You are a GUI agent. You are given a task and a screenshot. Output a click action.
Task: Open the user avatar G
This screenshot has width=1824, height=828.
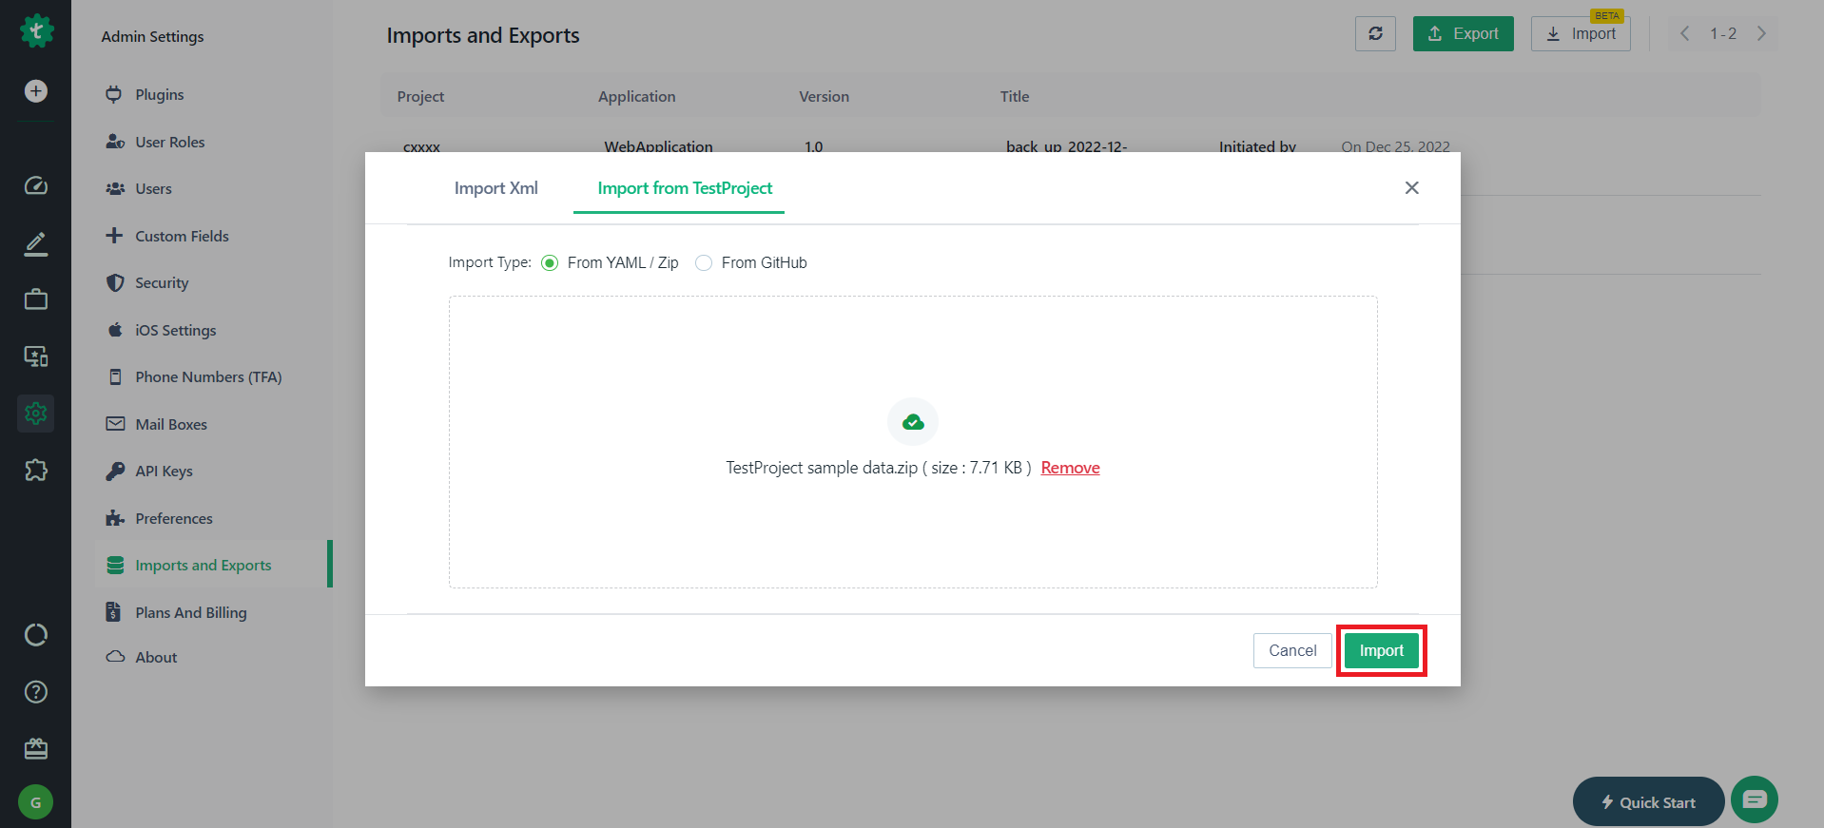pyautogui.click(x=36, y=802)
